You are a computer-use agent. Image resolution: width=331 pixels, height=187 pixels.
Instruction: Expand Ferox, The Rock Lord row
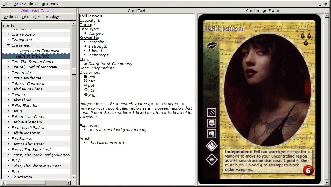[x=8, y=149]
